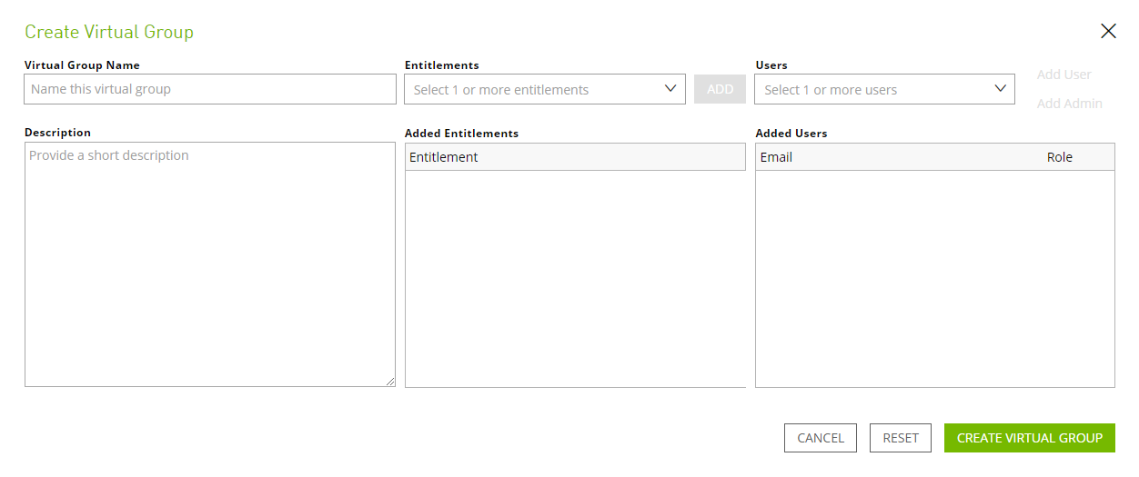This screenshot has width=1139, height=477.
Task: Click the Virtual Group Name input field
Action: pos(210,89)
